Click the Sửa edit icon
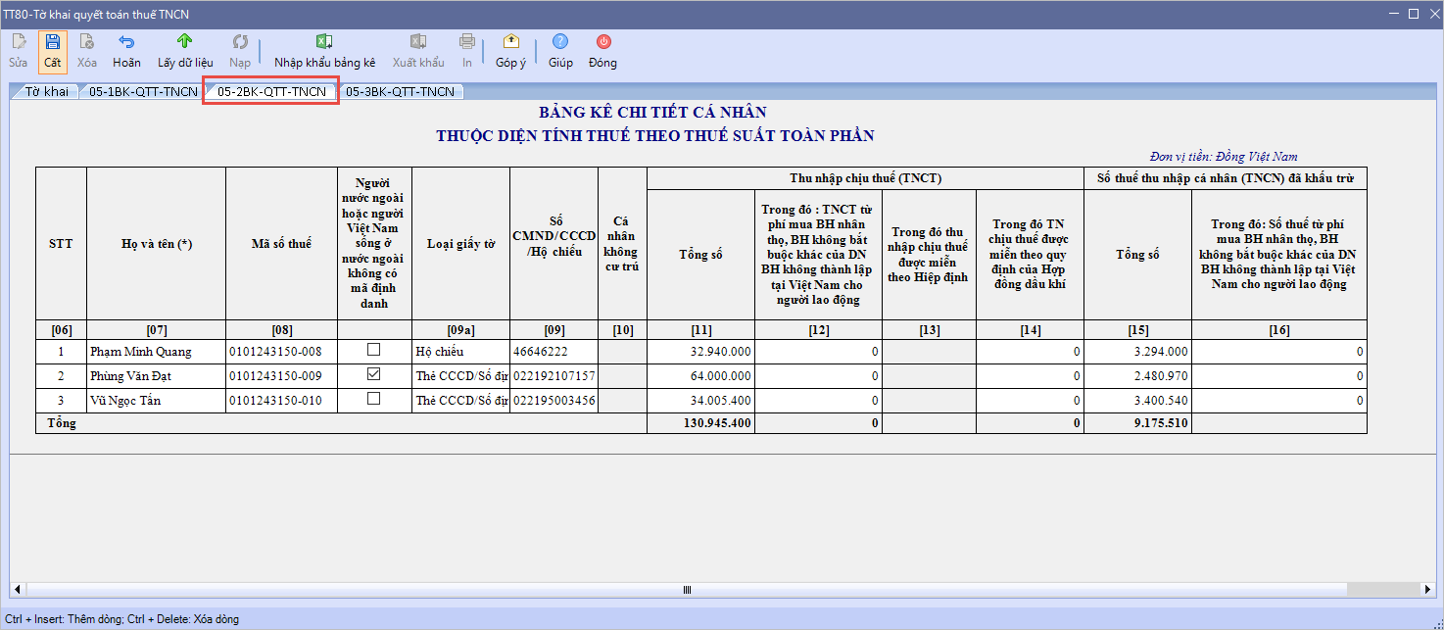This screenshot has width=1444, height=630. point(19,42)
